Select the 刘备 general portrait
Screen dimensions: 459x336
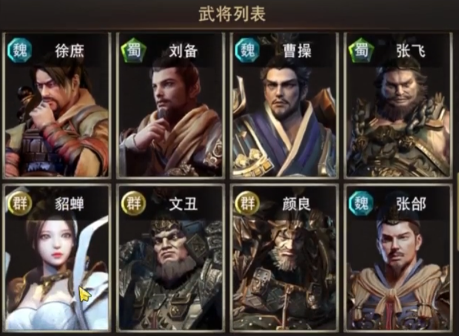170,105
